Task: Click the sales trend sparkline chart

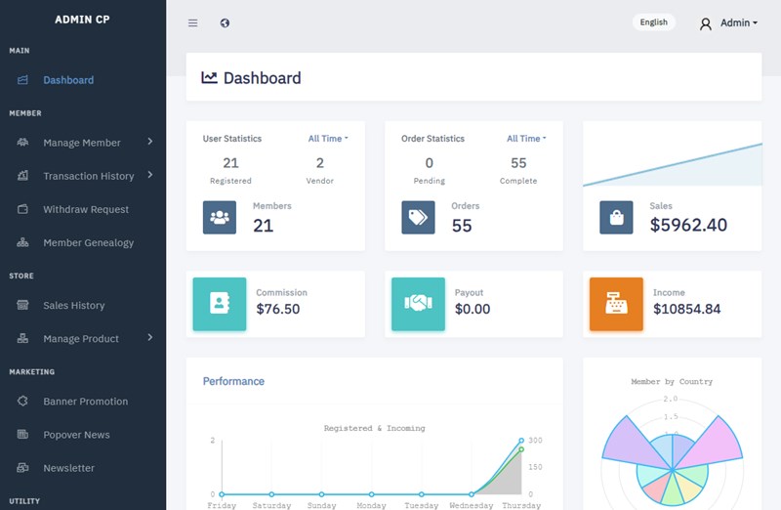Action: (673, 164)
